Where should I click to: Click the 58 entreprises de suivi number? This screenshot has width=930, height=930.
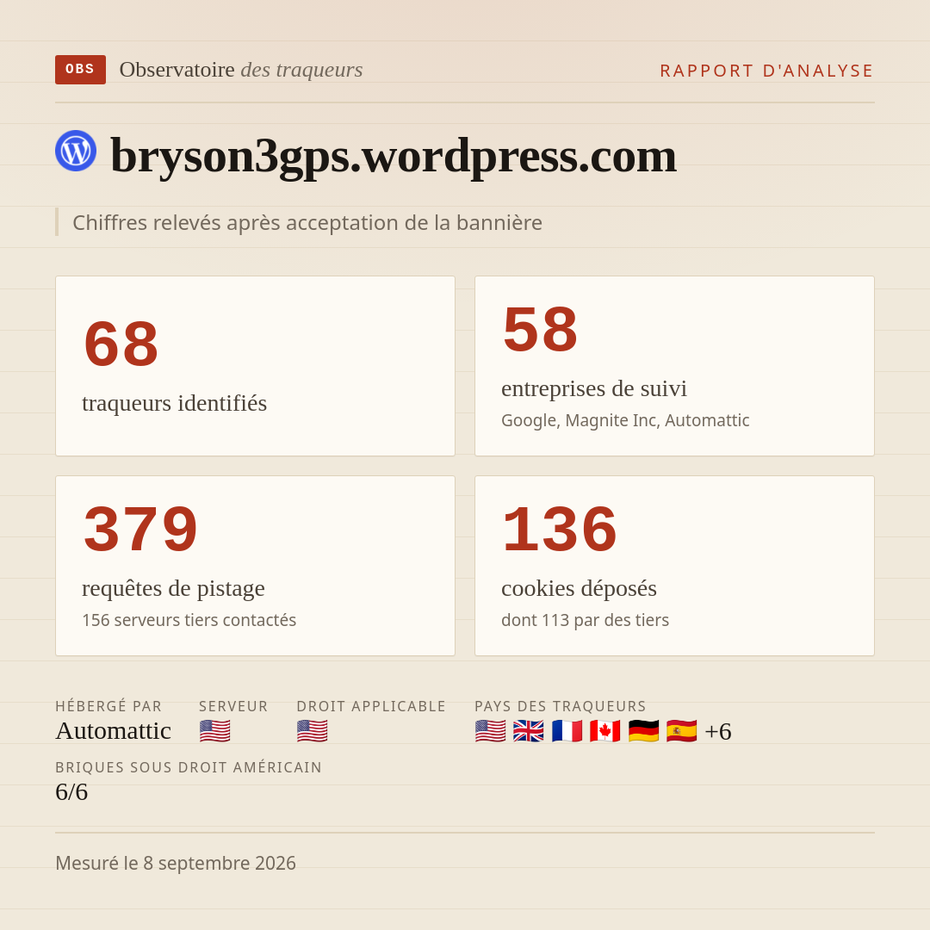click(x=540, y=330)
